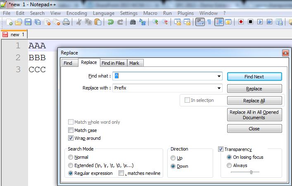
Task: Click the Save All toolbar icon
Action: pos(38,22)
